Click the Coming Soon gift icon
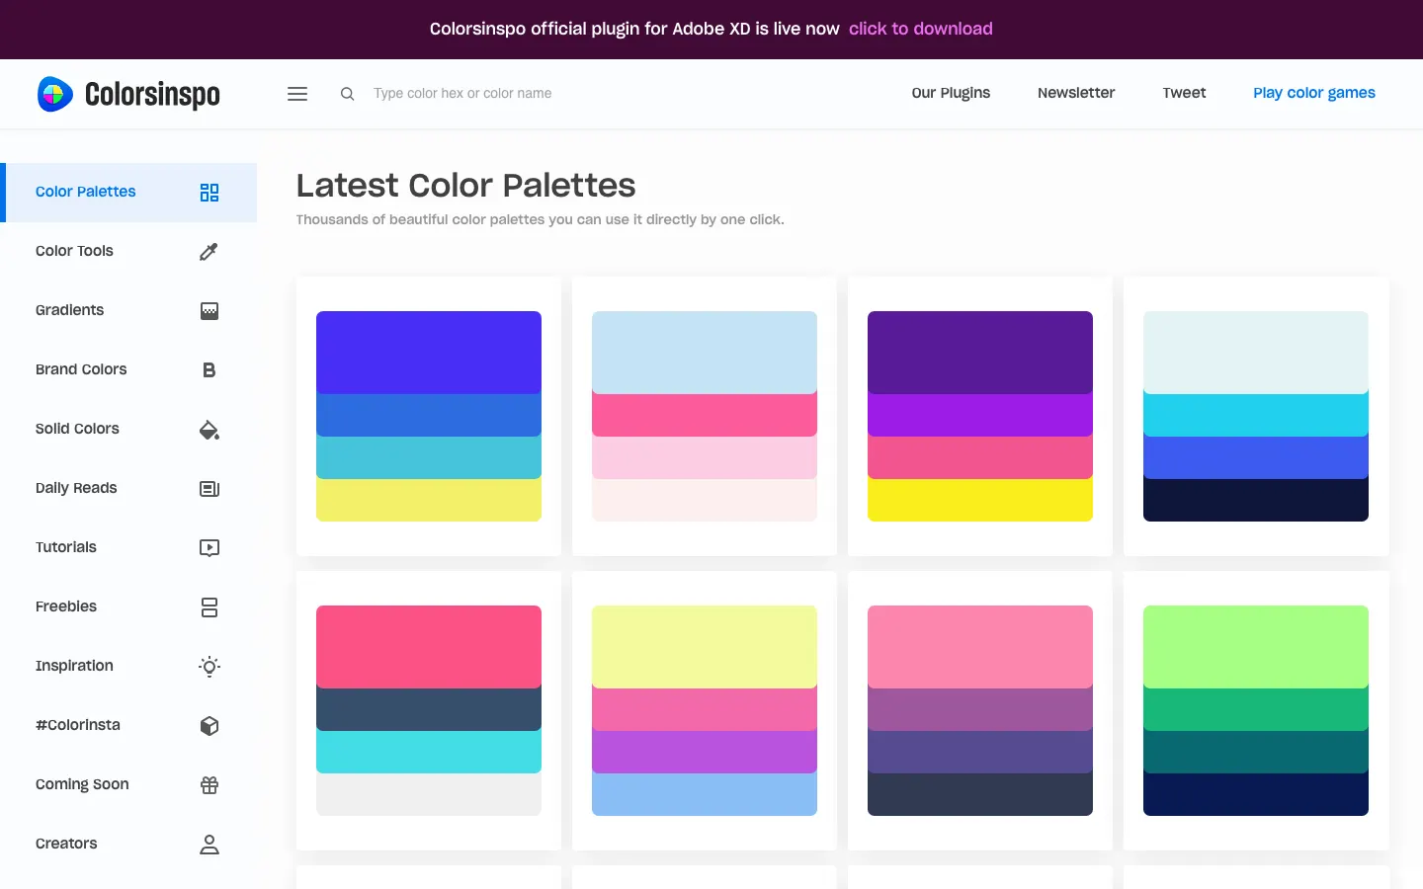1423x889 pixels. click(209, 785)
